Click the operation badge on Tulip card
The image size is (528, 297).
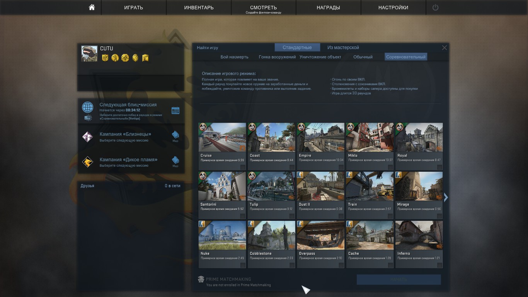(252, 176)
